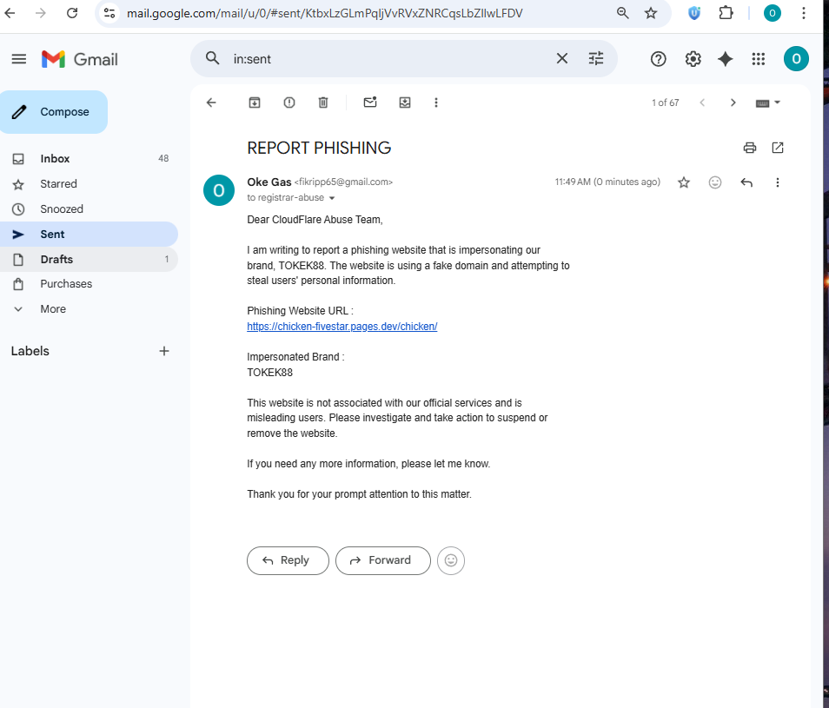Create a new label with the plus icon

click(164, 351)
